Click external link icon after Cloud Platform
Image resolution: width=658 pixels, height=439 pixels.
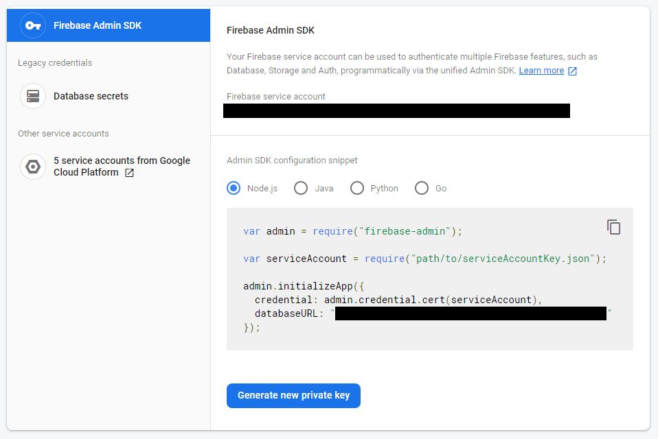(x=129, y=173)
